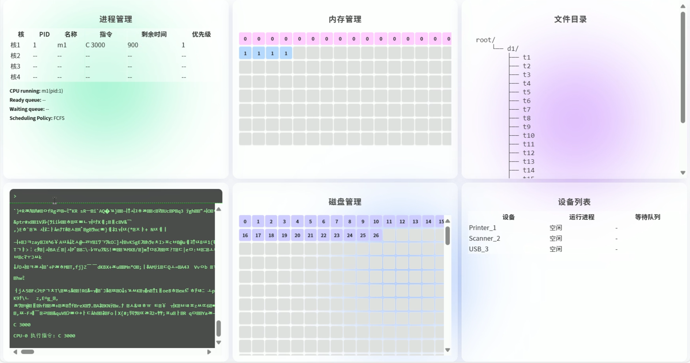Select disk block 0
This screenshot has width=690, height=363.
pos(245,222)
